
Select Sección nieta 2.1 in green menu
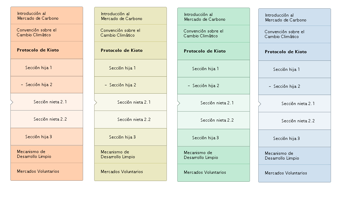point(214,103)
